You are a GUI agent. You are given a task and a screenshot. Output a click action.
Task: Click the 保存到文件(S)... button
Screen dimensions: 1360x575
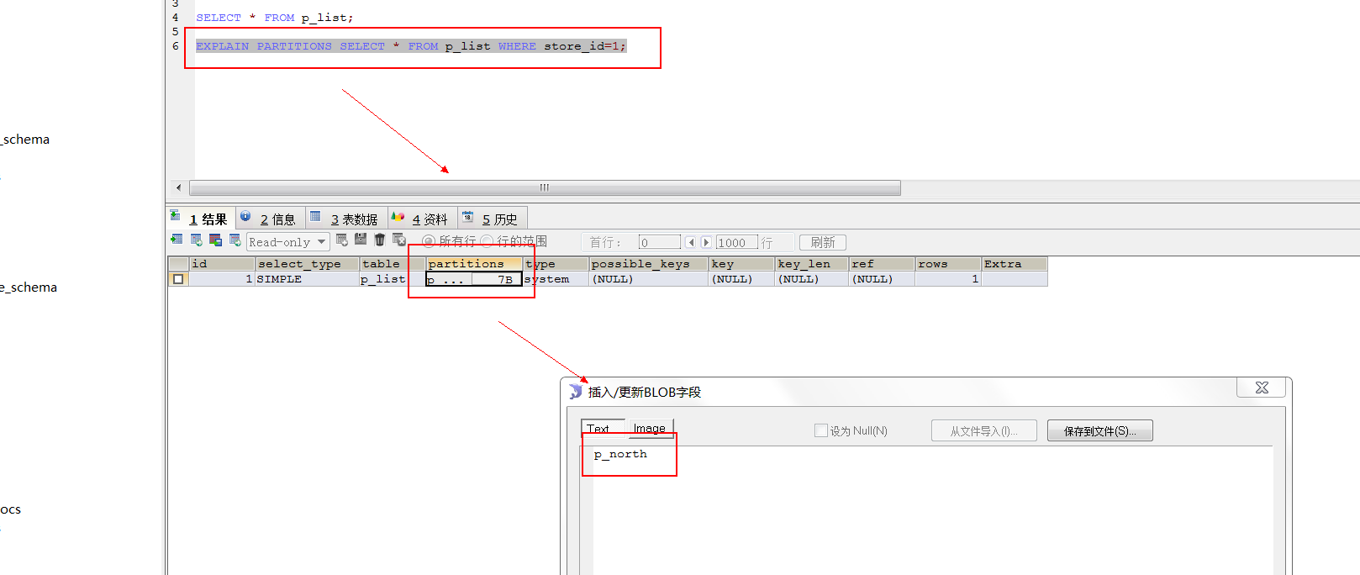pos(1099,431)
